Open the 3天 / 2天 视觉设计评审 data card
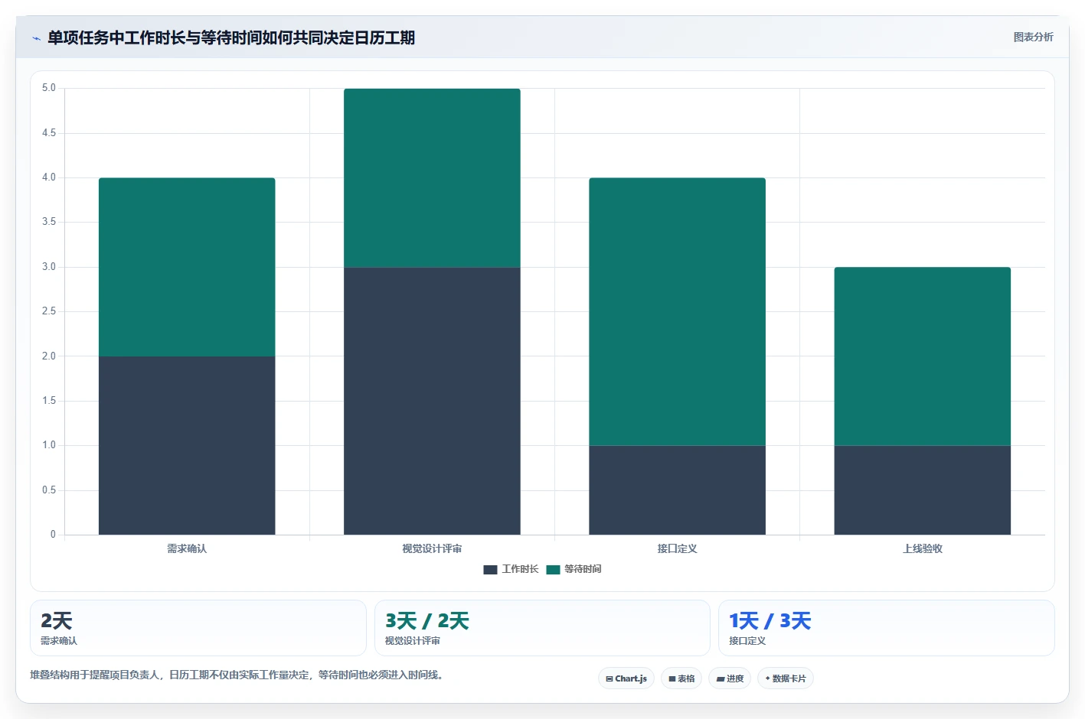This screenshot has width=1085, height=719. click(x=542, y=628)
